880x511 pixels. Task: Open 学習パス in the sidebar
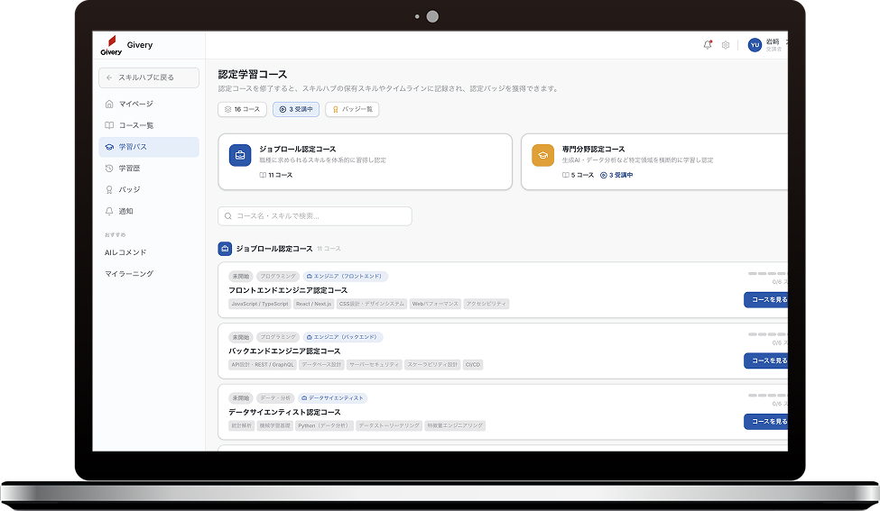point(149,147)
